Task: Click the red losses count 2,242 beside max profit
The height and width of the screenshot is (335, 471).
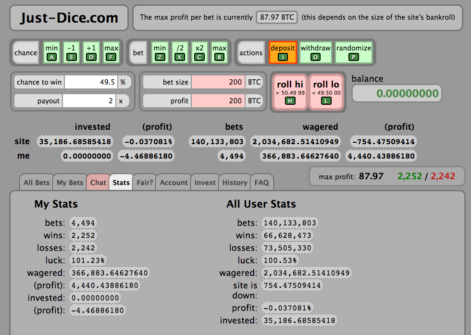Action: coord(443,176)
